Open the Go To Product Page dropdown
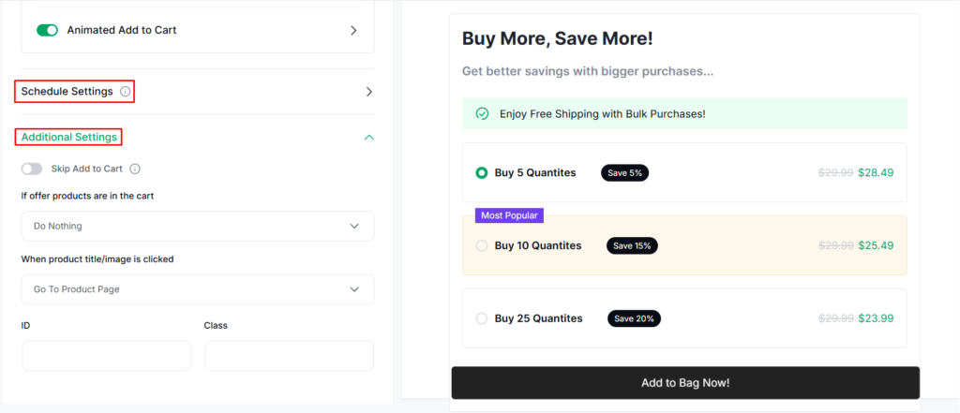The width and height of the screenshot is (960, 413). click(198, 289)
